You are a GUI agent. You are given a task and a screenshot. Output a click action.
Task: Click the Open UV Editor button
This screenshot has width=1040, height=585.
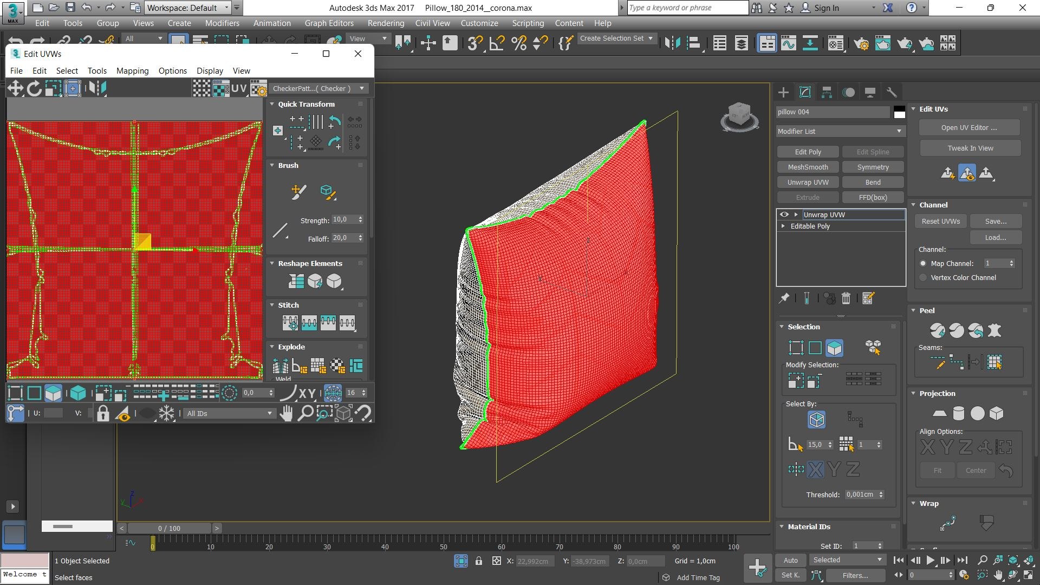(x=969, y=127)
